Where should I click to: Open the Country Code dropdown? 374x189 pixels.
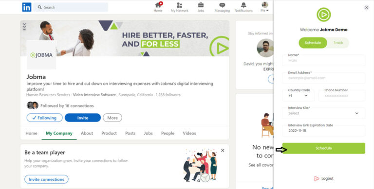coord(298,95)
